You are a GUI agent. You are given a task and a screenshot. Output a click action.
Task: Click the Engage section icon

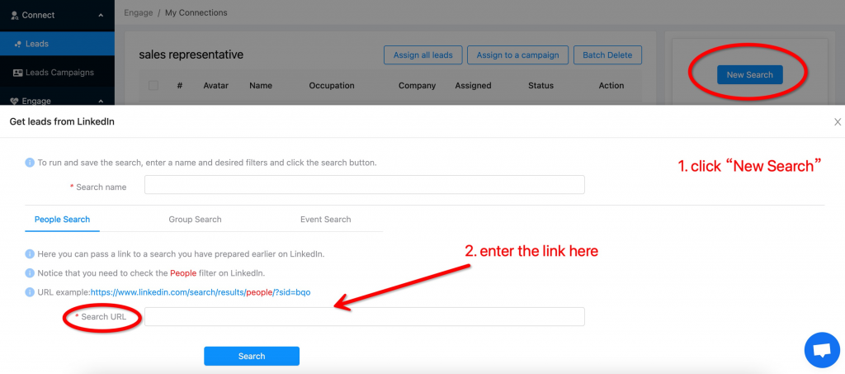pos(14,102)
